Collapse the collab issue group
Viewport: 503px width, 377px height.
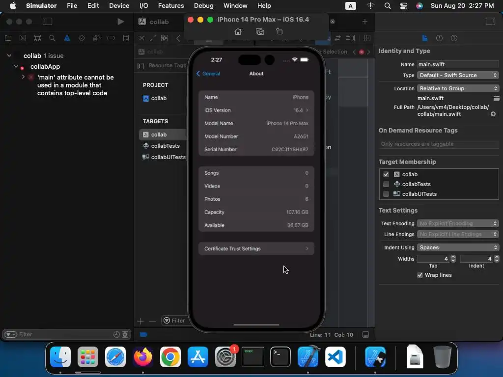coord(9,55)
